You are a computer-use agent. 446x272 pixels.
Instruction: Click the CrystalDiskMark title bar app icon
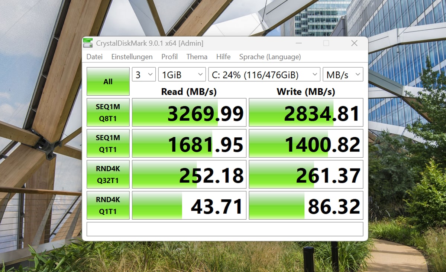88,43
